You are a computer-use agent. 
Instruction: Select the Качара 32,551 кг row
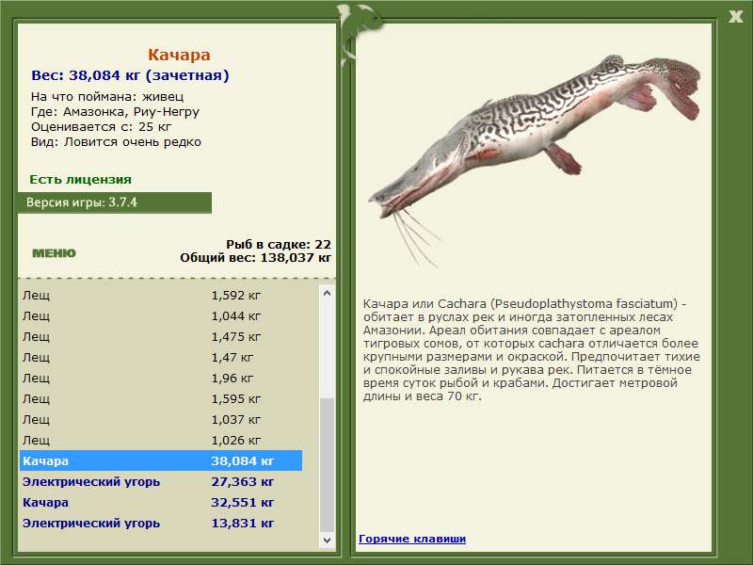coord(161,502)
